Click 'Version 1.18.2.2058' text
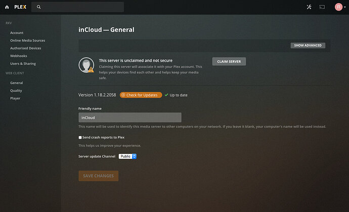This screenshot has height=212, width=349. tap(97, 95)
